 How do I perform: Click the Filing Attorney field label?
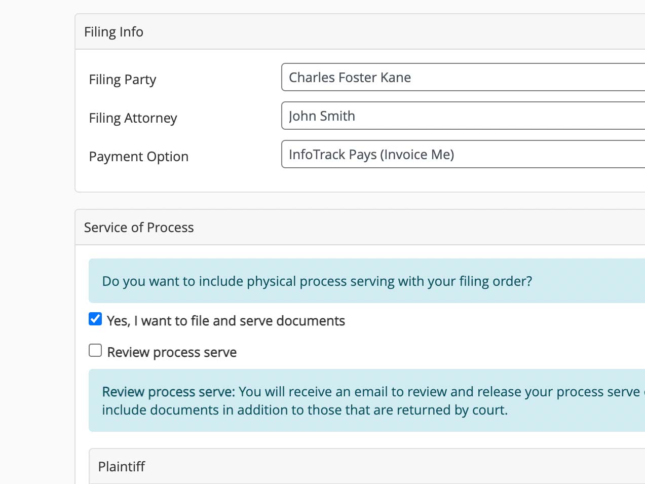click(133, 118)
